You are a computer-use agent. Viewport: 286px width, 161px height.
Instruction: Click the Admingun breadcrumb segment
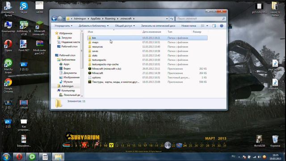click(x=80, y=19)
